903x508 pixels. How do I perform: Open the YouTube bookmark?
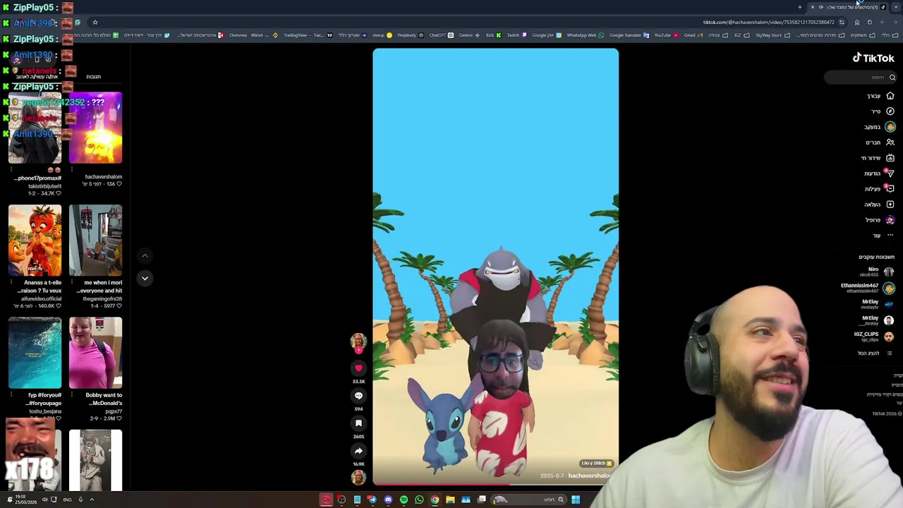666,35
